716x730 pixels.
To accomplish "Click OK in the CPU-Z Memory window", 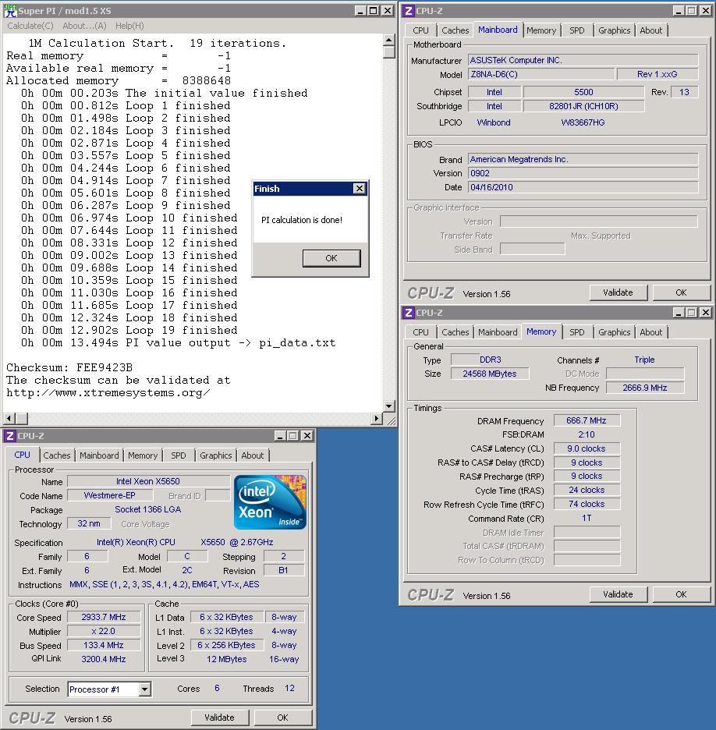I will 681,594.
